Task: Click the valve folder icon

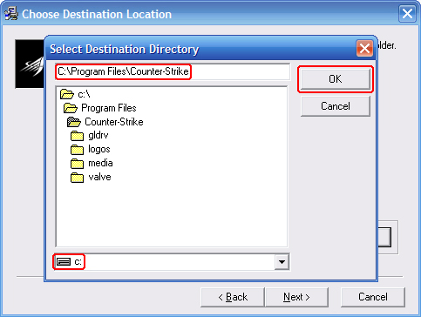Action: tap(78, 178)
